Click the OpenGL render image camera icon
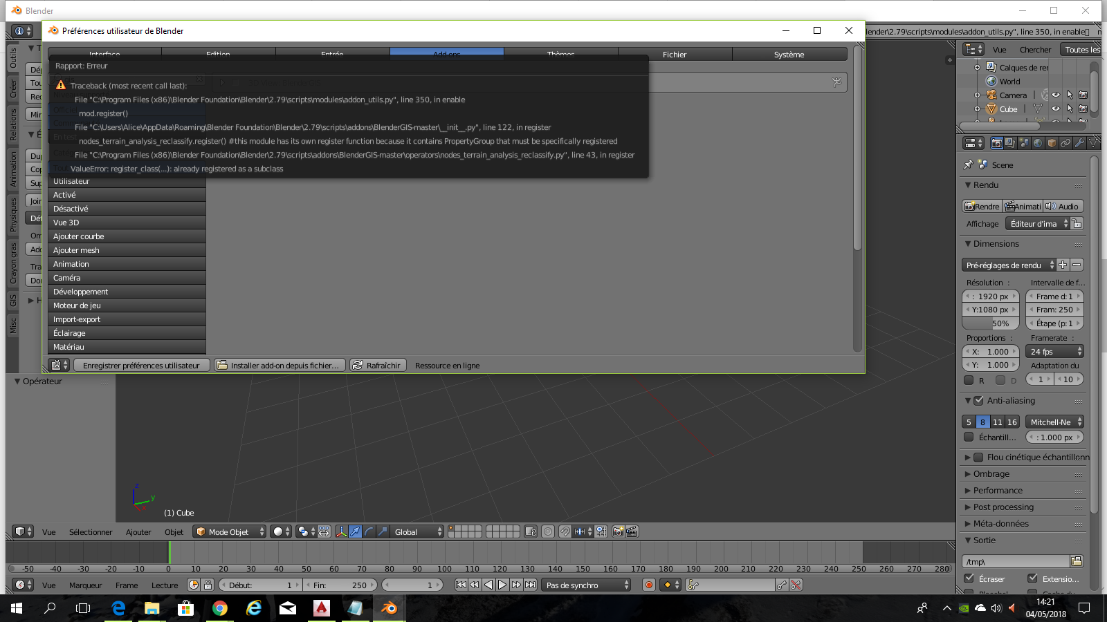Viewport: 1107px width, 622px height. click(618, 531)
